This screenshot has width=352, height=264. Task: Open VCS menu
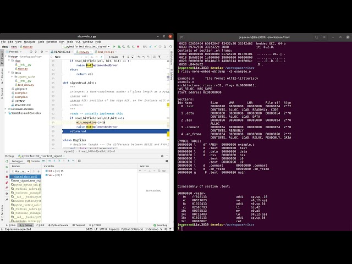[x=78, y=42]
